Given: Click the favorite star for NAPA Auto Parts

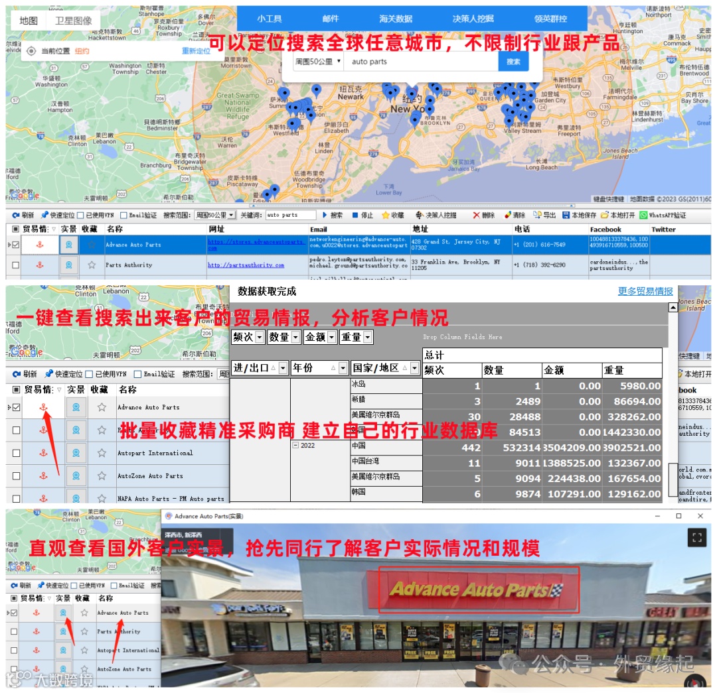Looking at the screenshot, I should point(102,499).
